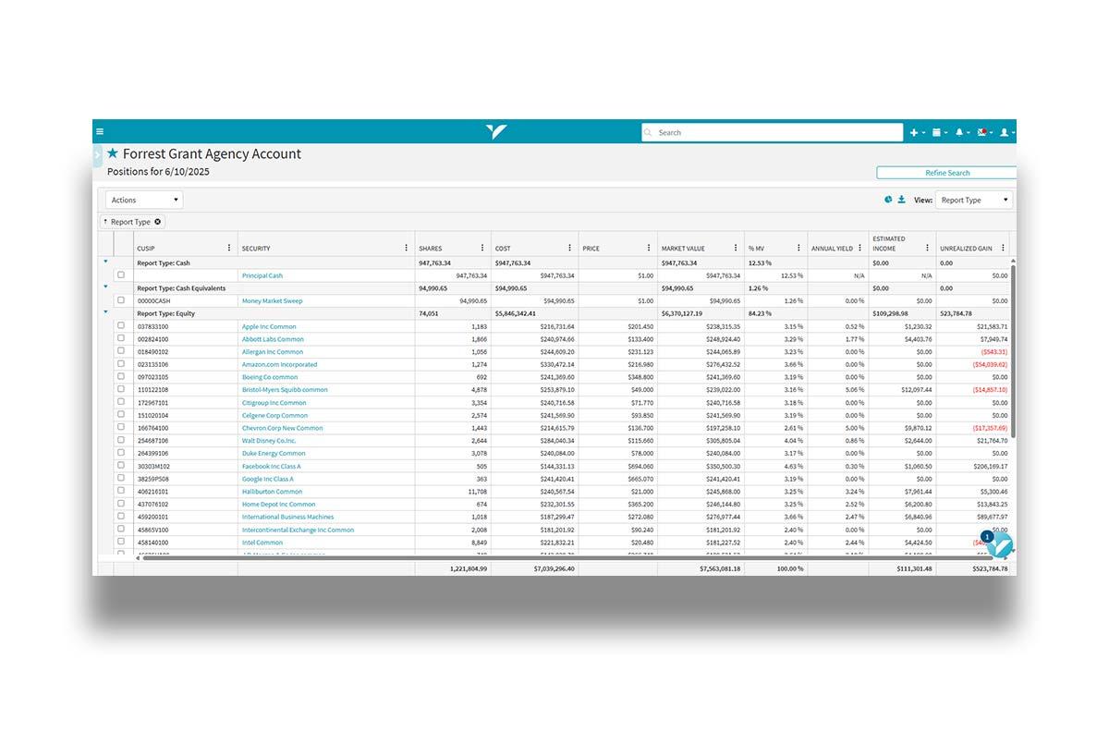Viewport: 1109px width, 732px height.
Task: Click the Celgene Corp Common link
Action: (x=274, y=415)
